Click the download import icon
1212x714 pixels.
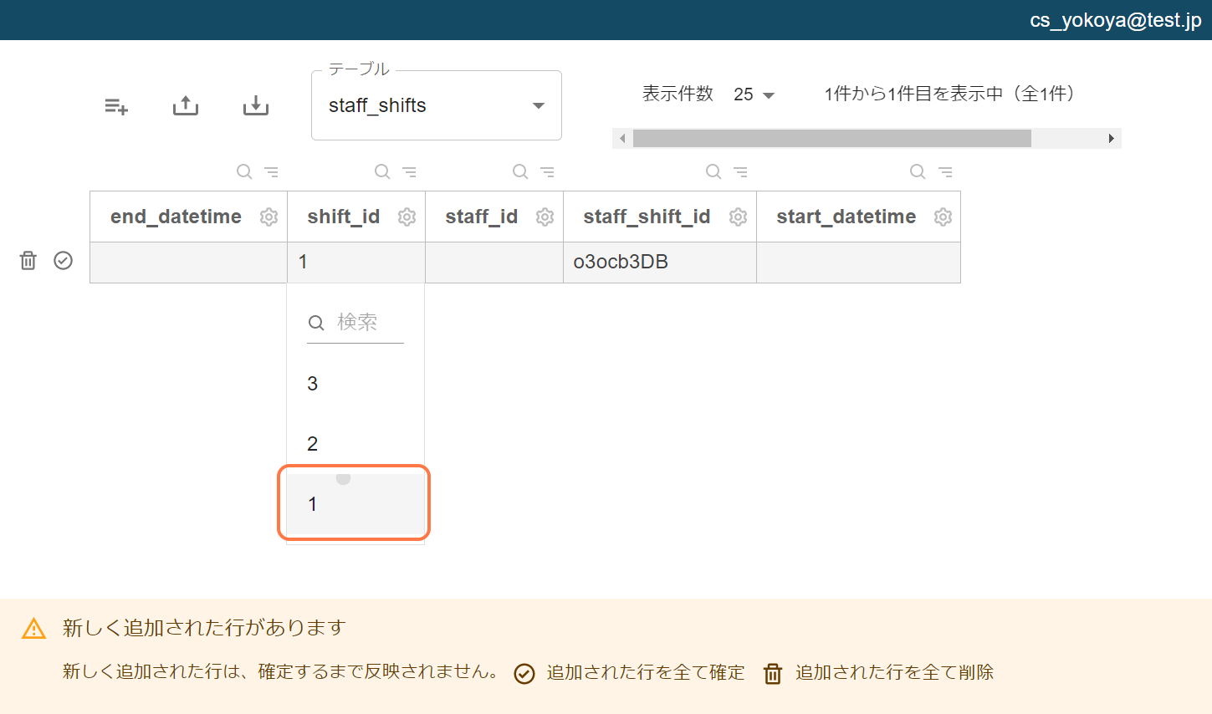[x=256, y=105]
